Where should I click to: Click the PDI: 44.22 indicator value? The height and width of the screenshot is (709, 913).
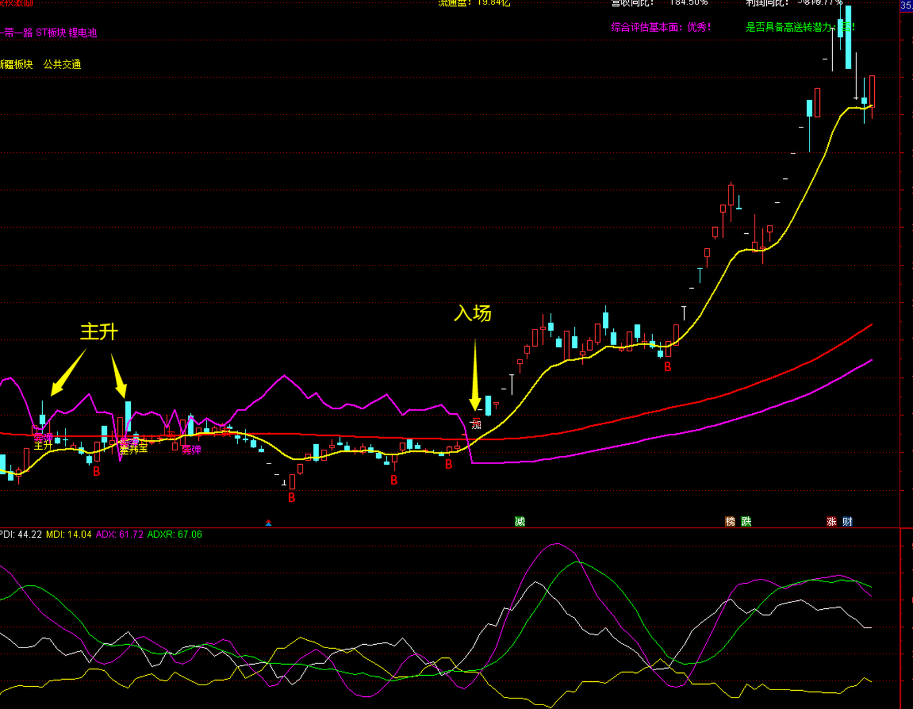pyautogui.click(x=21, y=535)
